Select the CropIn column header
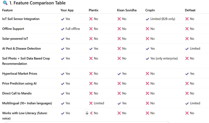Viewport: 209px width, 123px height. point(150,10)
